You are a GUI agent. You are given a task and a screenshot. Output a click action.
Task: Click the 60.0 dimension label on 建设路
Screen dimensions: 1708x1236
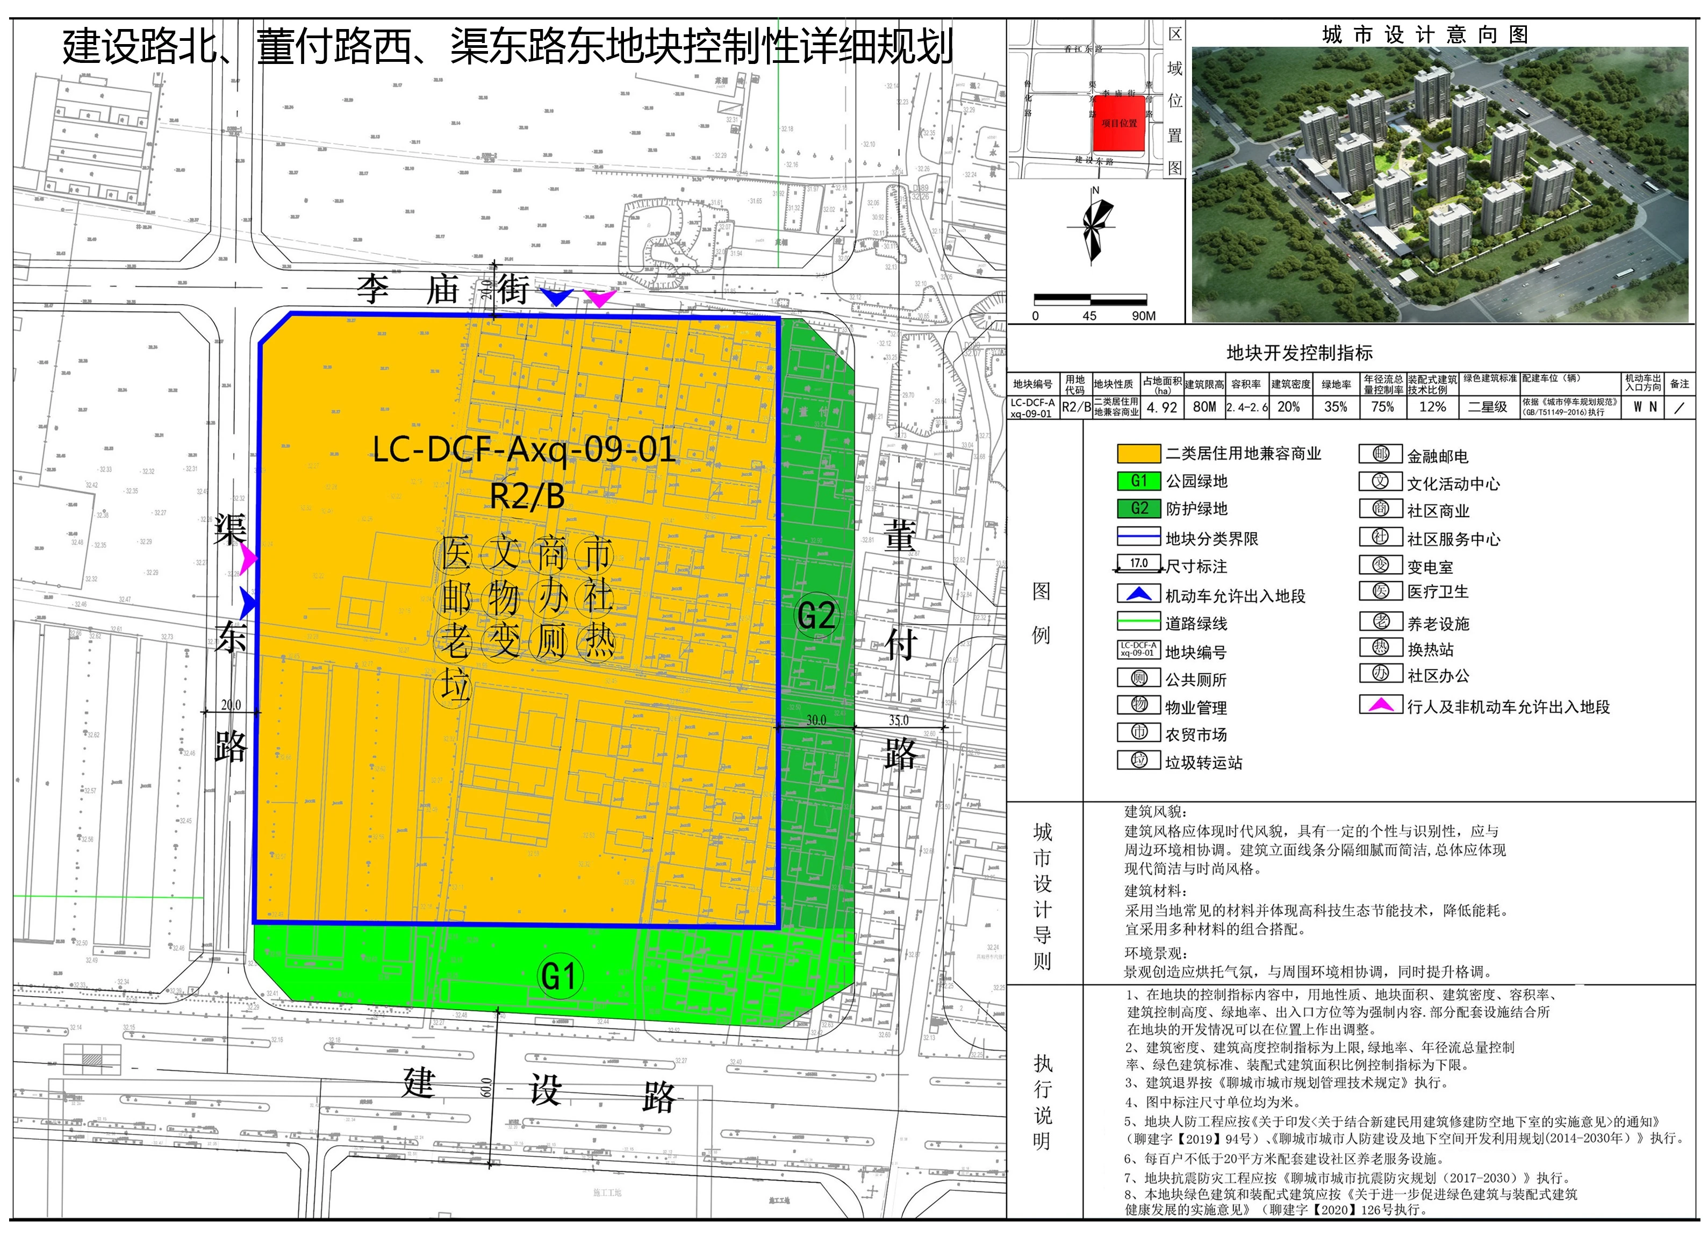486,1088
